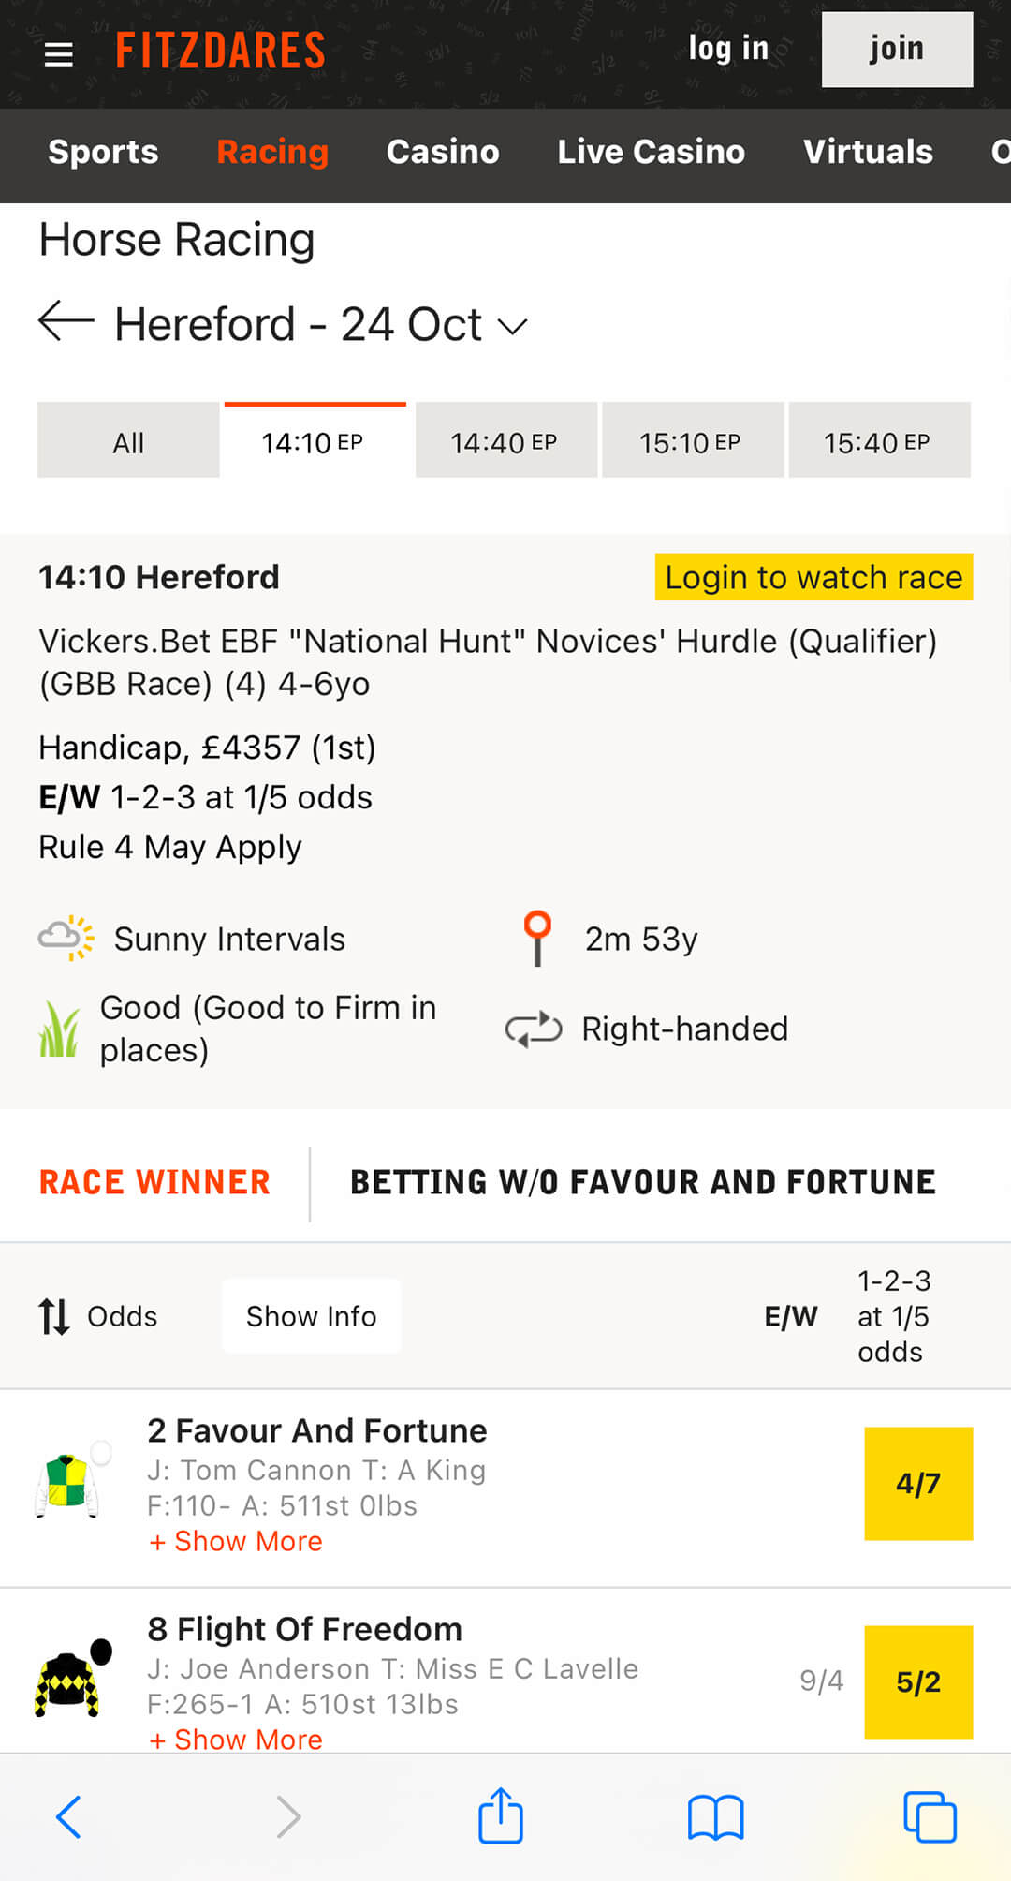
Task: Select the 14:40 EP race tab
Action: (505, 441)
